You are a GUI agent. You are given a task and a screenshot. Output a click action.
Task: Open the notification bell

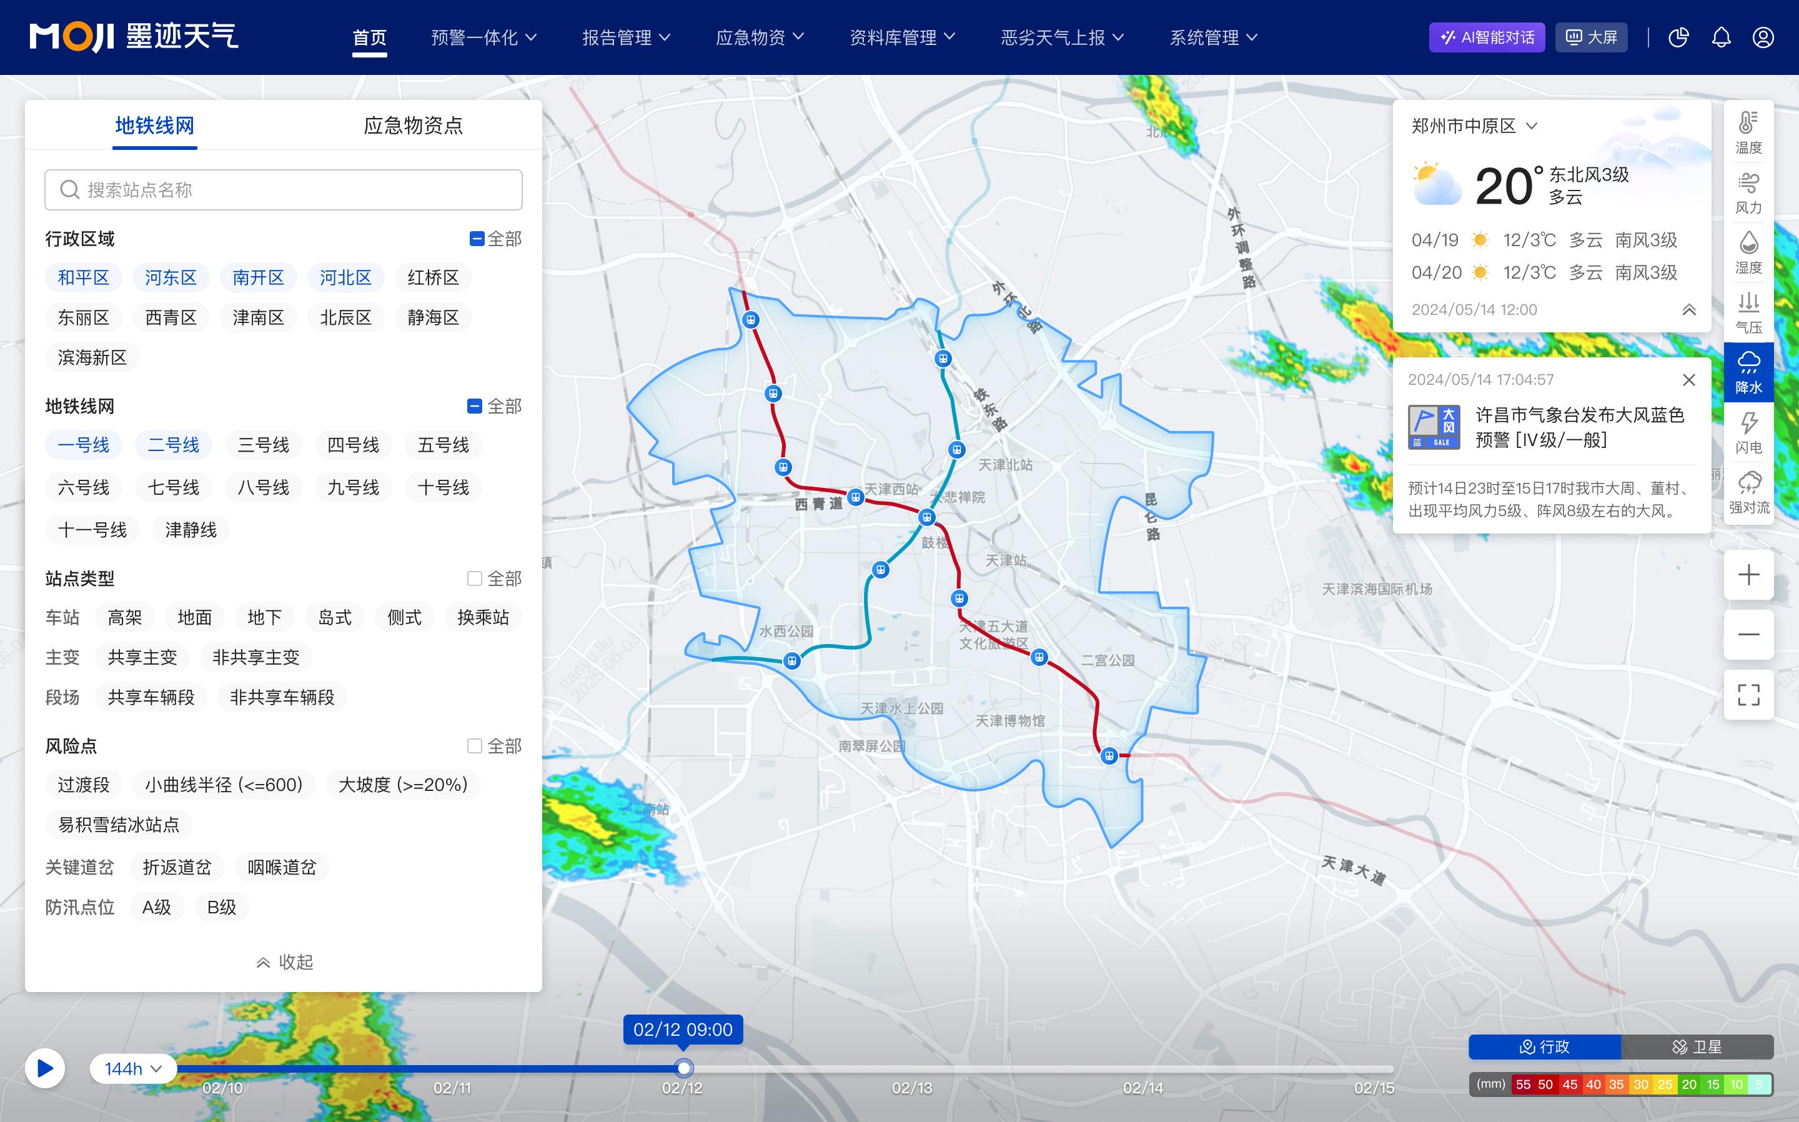coord(1722,37)
